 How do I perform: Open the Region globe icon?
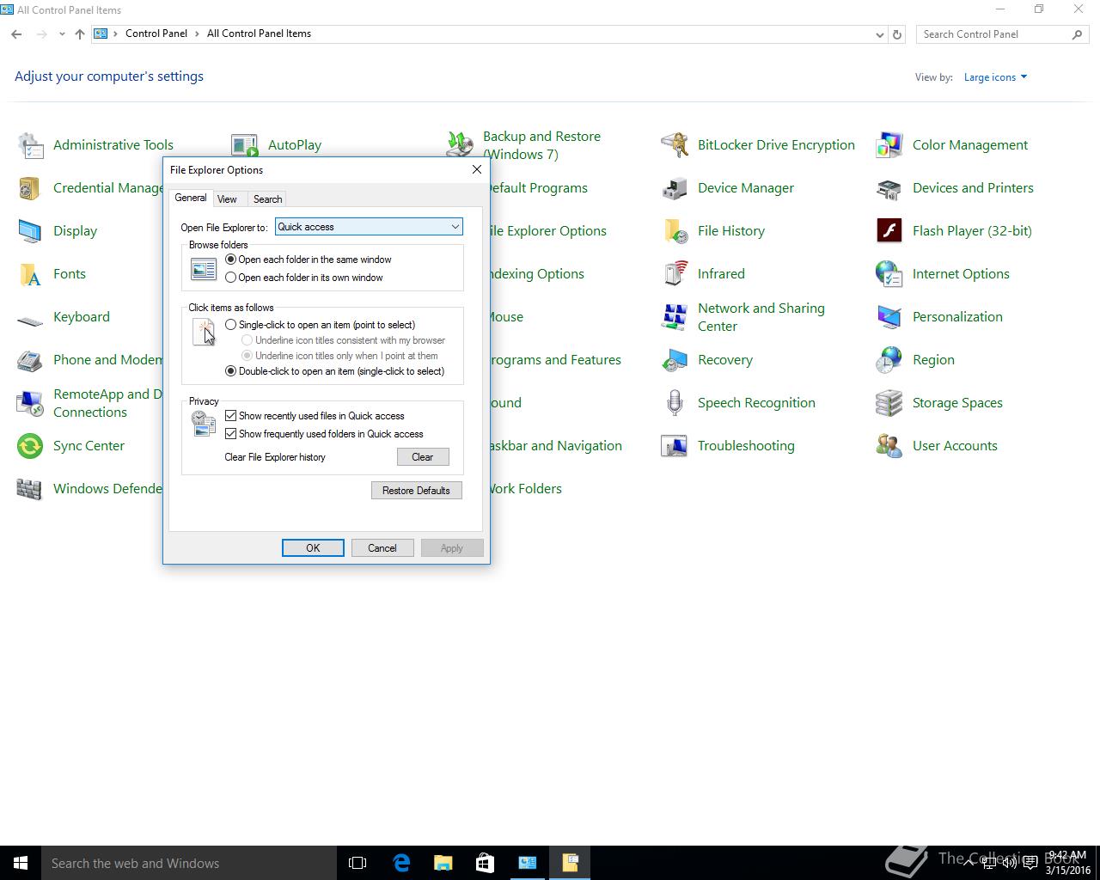pyautogui.click(x=889, y=360)
